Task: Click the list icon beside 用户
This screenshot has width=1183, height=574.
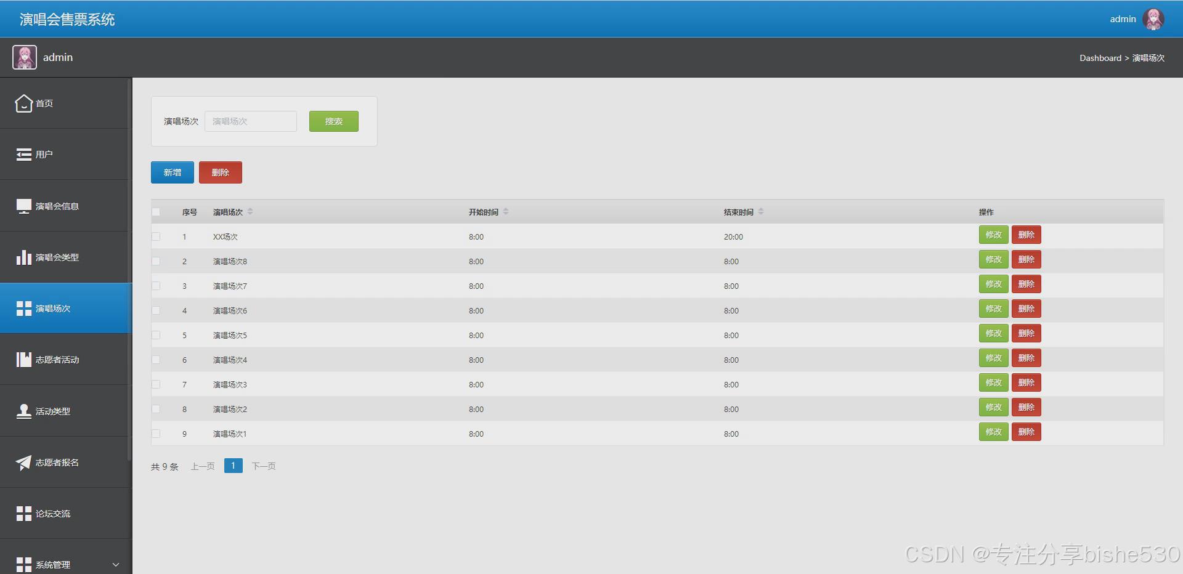Action: 24,155
